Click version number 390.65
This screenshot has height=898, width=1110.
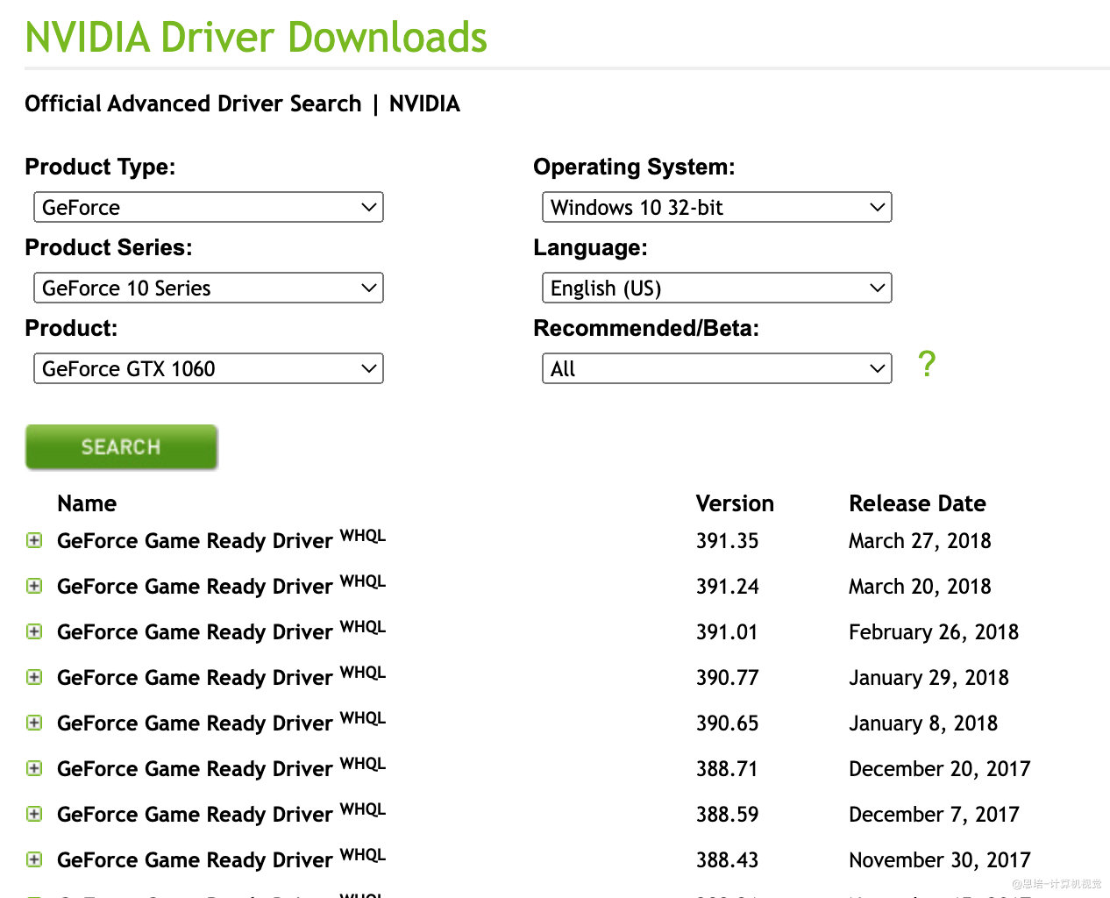coord(727,723)
